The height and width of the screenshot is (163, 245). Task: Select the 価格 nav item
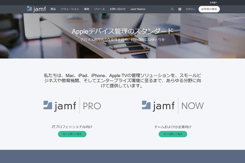(x=87, y=9)
